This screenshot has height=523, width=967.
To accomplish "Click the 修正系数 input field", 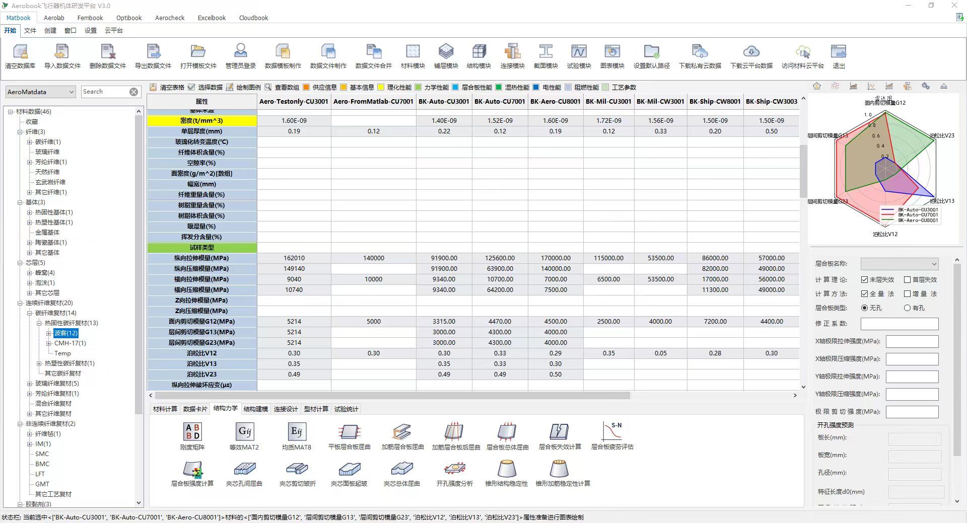I will [899, 324].
